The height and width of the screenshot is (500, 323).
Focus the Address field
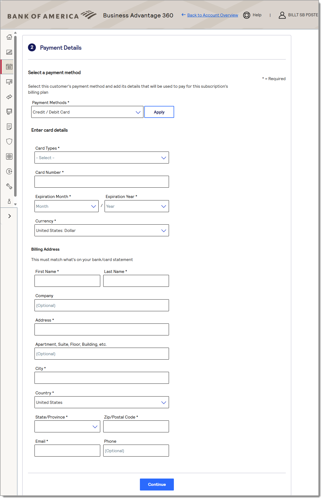102,330
